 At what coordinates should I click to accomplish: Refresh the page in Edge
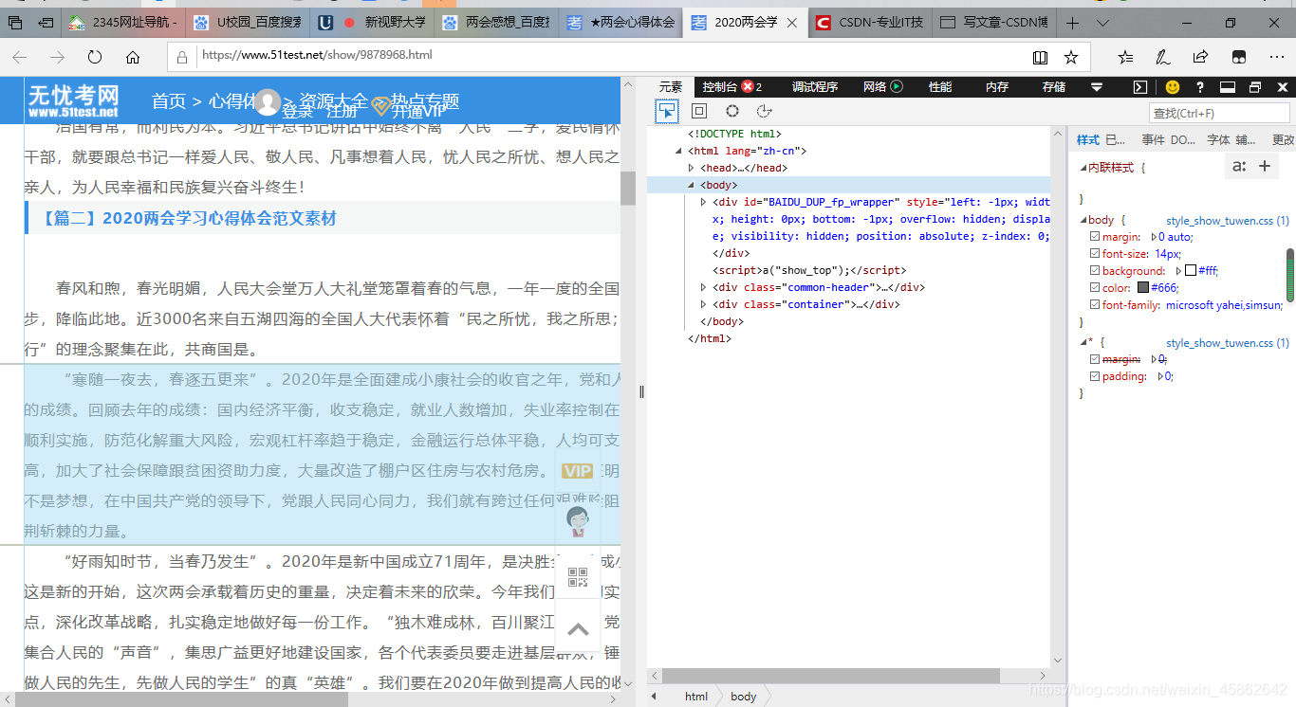95,57
